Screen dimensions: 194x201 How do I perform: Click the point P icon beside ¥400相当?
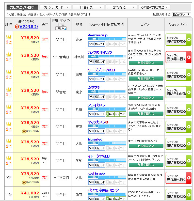pyautogui.click(x=24, y=182)
